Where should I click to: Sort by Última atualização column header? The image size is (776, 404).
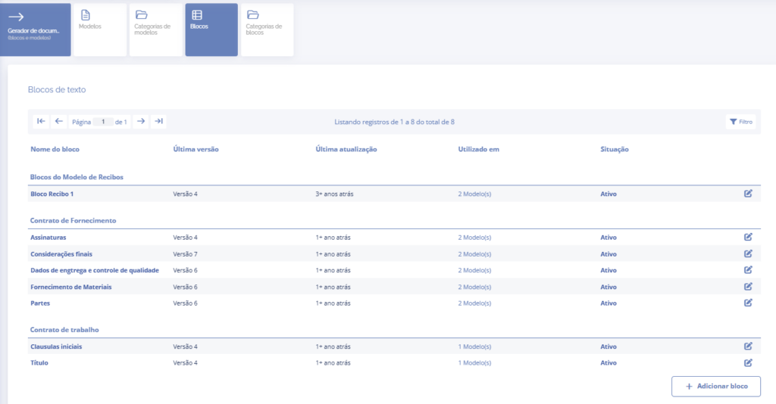[x=346, y=149]
